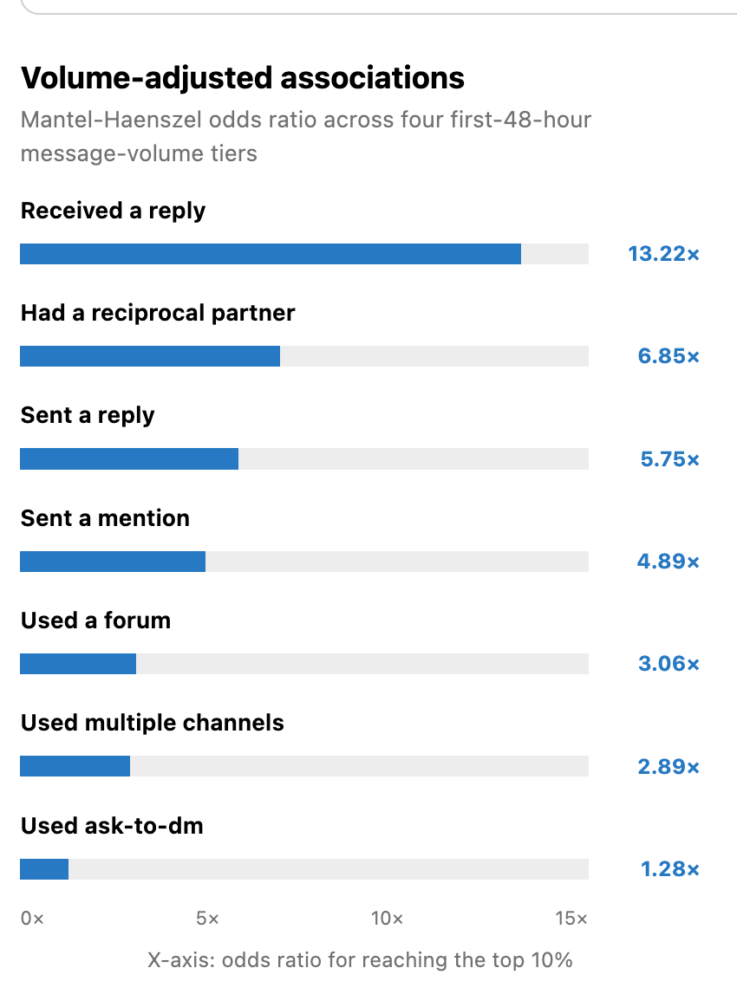Click the 6.85× odds ratio value
Screen dimensions: 737x1007
[x=669, y=356]
